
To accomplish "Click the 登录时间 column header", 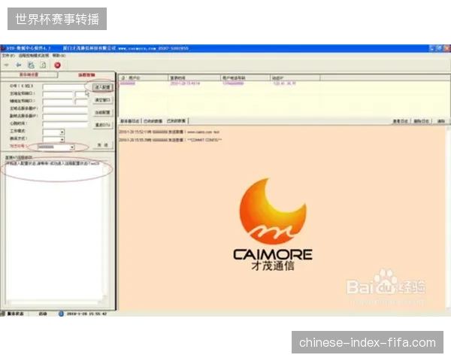I will point(194,78).
